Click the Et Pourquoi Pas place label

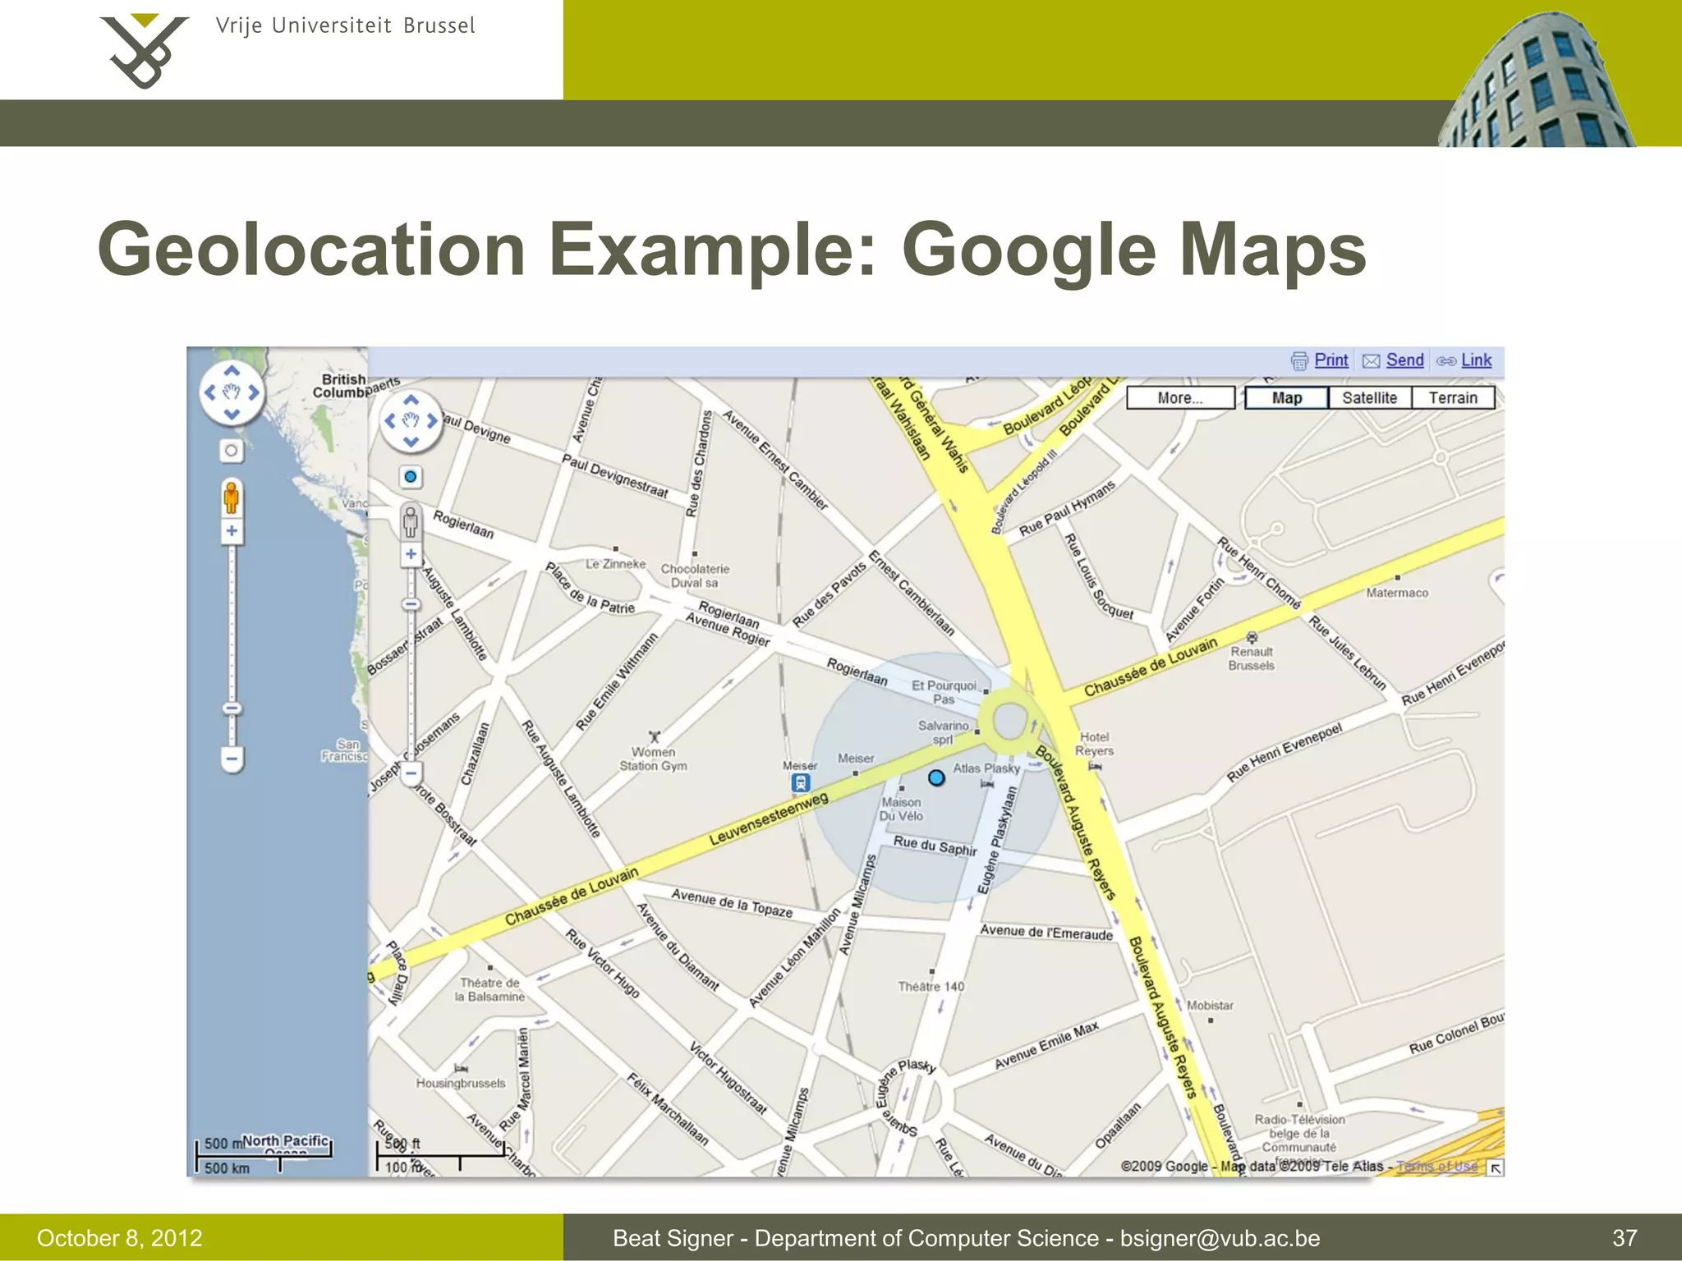[944, 692]
